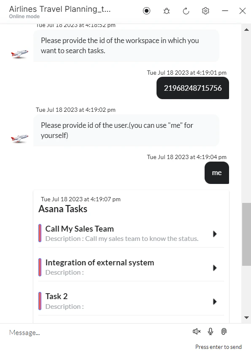Click the airplane bot avatar beside first message
The height and width of the screenshot is (351, 251).
pos(19,54)
